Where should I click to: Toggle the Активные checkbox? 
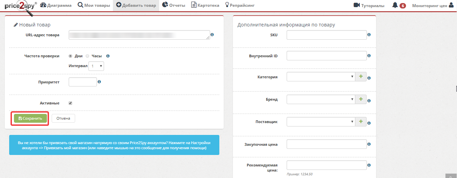[70, 103]
